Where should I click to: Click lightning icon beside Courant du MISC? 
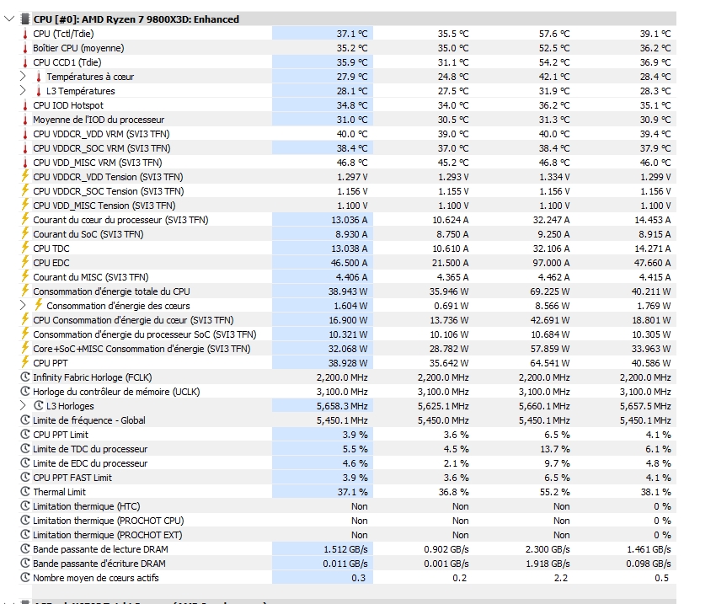tap(25, 276)
